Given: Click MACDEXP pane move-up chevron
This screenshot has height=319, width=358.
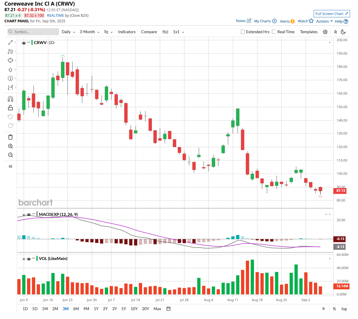Looking at the screenshot, I should [326, 214].
